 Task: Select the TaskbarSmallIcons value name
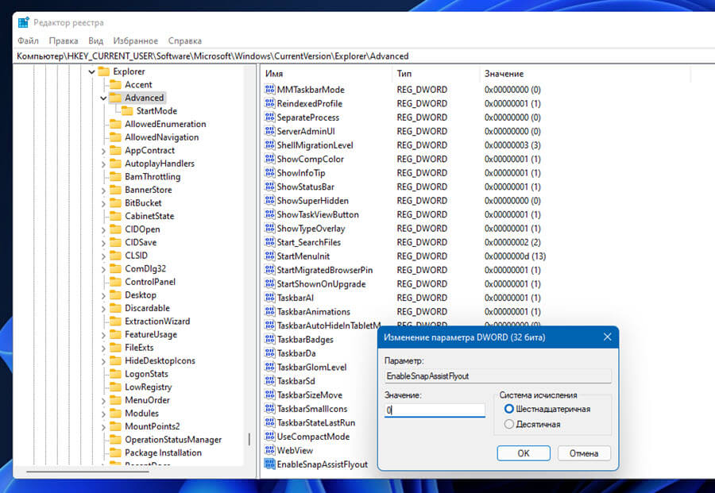(312, 409)
